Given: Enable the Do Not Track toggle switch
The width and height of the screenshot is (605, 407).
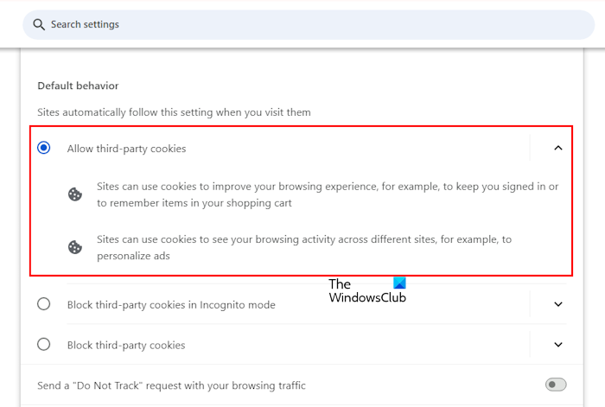Looking at the screenshot, I should tap(556, 385).
